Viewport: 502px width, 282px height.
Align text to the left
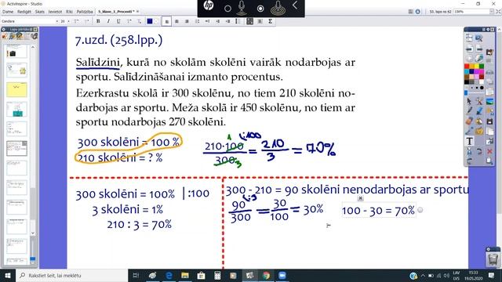click(x=166, y=21)
